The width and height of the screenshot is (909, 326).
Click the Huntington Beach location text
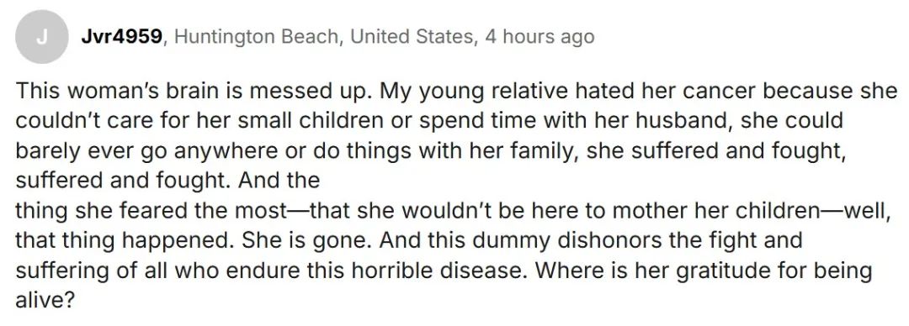coord(256,37)
